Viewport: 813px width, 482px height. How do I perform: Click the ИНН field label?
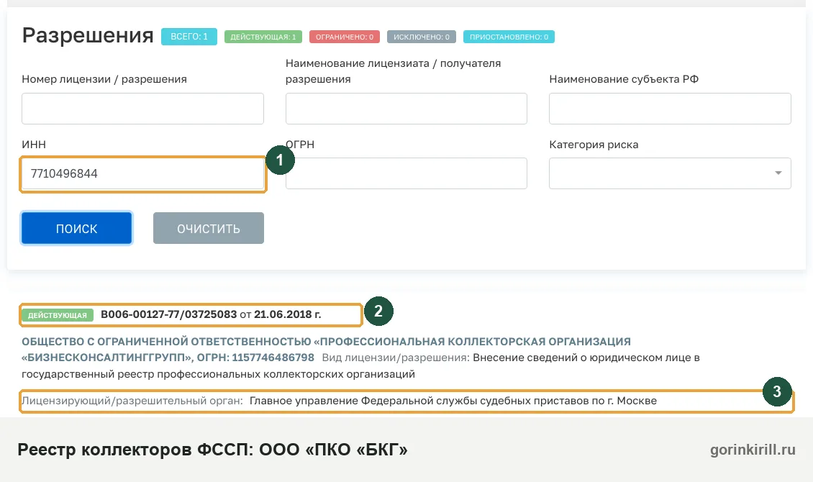click(34, 145)
